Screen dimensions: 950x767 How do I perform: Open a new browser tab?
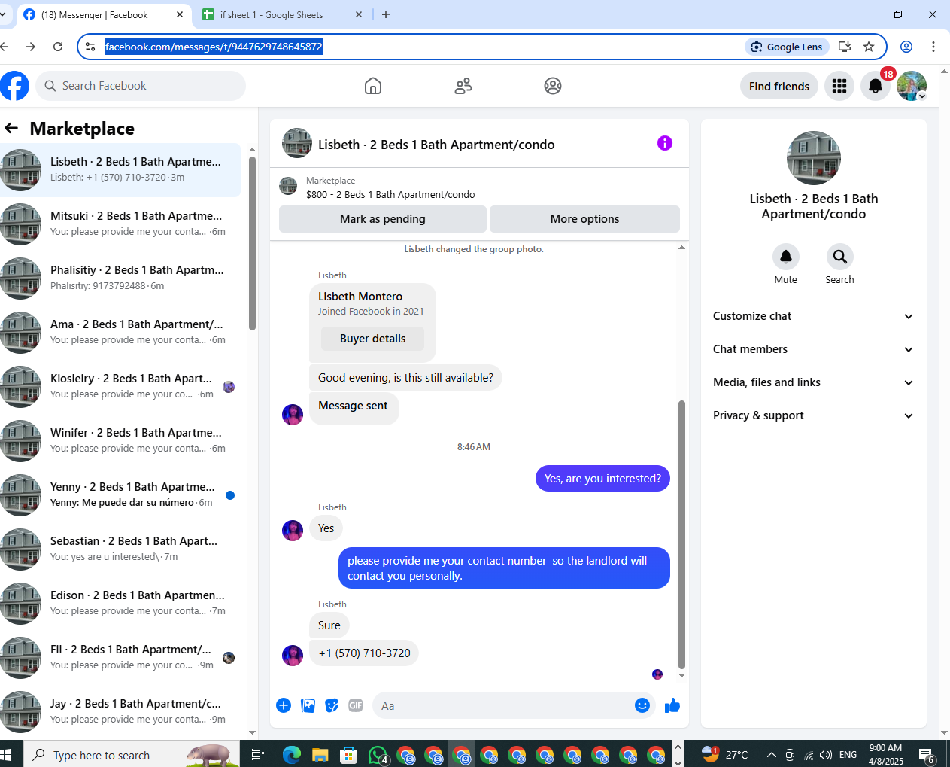coord(386,14)
